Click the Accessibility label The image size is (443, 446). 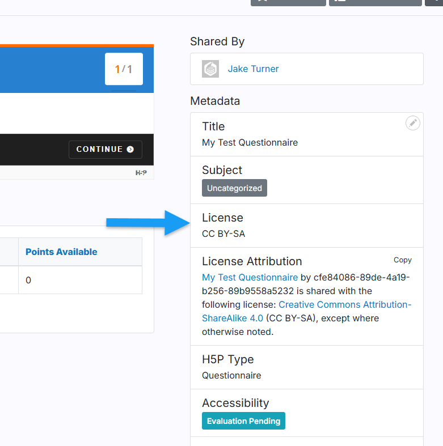point(235,403)
